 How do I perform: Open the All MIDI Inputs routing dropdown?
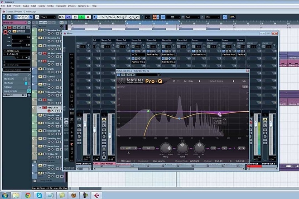coord(17,51)
